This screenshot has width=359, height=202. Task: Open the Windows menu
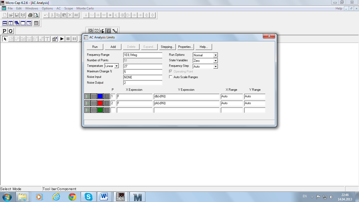tap(32, 8)
